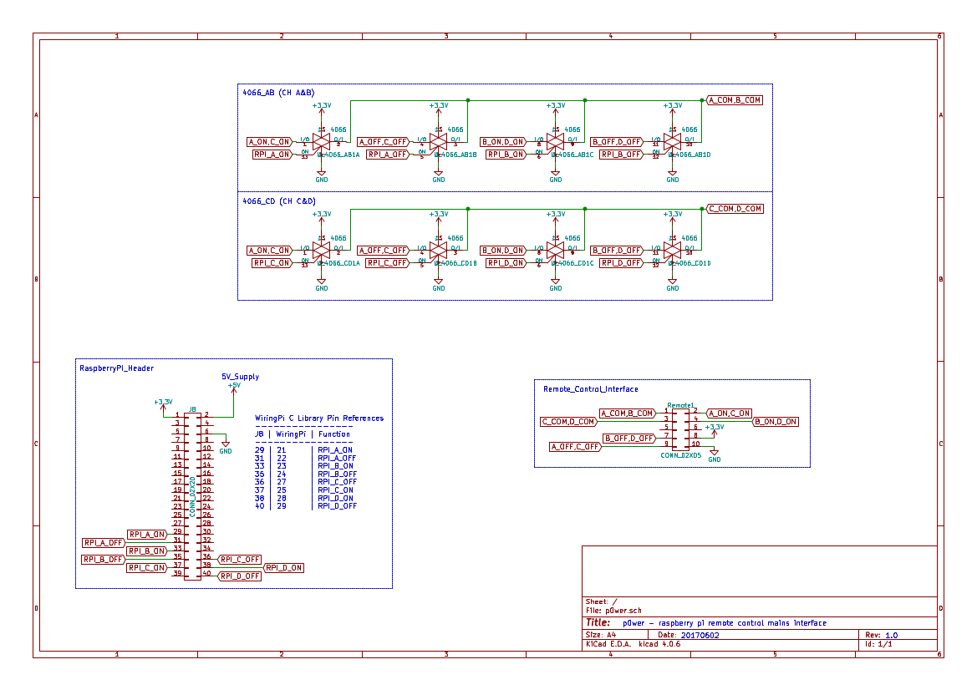Select the A_COM,B_COM label at top right
The height and width of the screenshot is (690, 977).
(734, 100)
